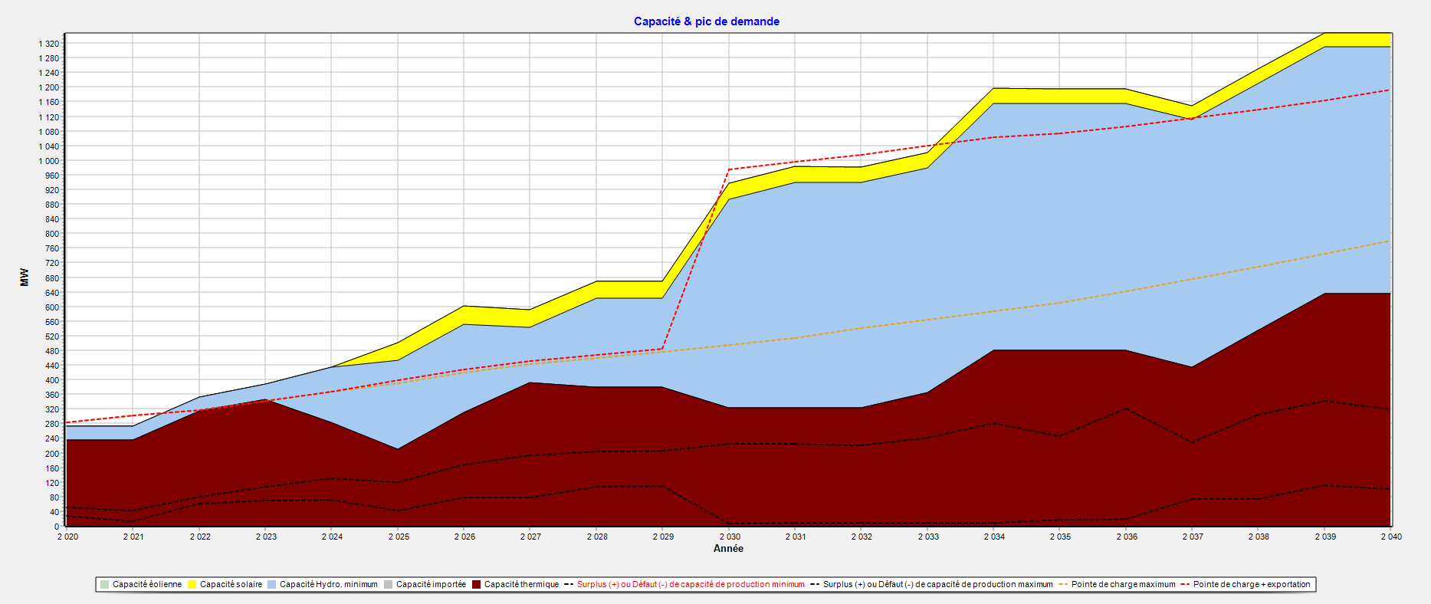The image size is (1431, 604).
Task: Click the '2 038' x-axis label
Action: pos(1259,537)
